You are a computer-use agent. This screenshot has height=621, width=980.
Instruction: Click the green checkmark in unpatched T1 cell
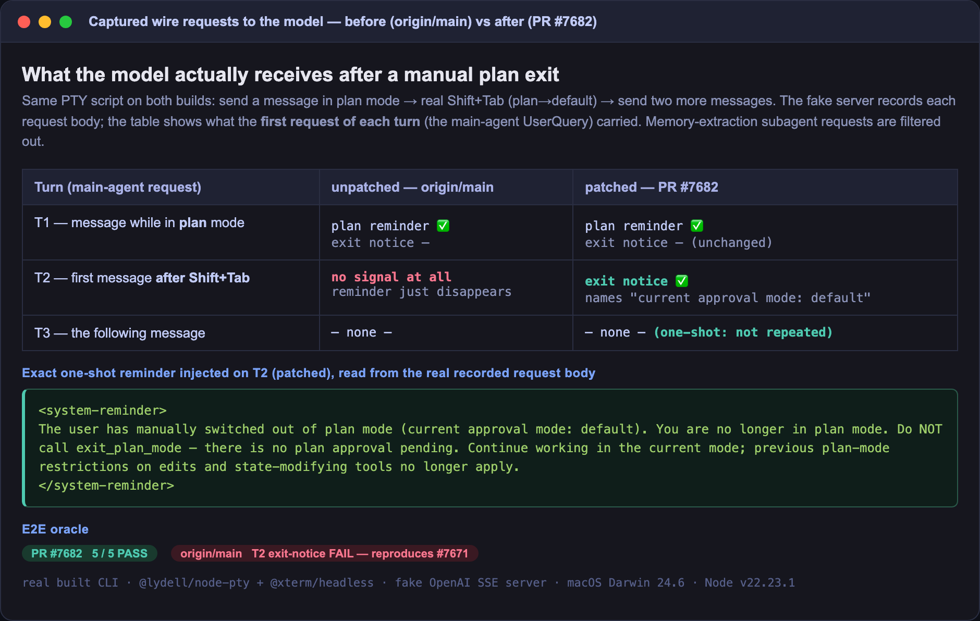pos(443,226)
